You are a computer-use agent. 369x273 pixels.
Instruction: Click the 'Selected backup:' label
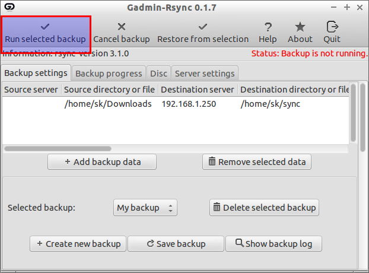click(x=42, y=208)
